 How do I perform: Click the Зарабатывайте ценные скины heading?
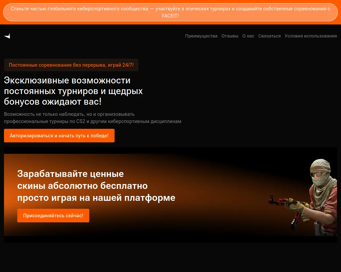[x=96, y=186]
